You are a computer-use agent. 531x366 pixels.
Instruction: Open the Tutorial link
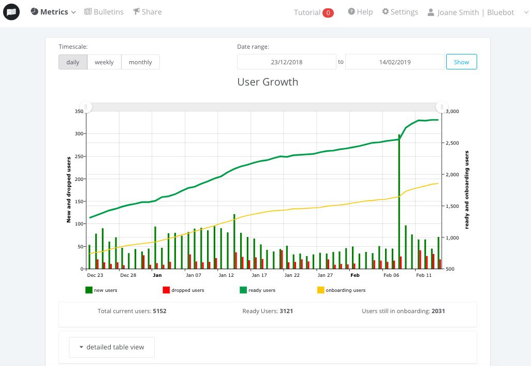(307, 12)
